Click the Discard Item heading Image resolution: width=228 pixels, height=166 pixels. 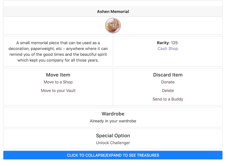[x=168, y=75]
